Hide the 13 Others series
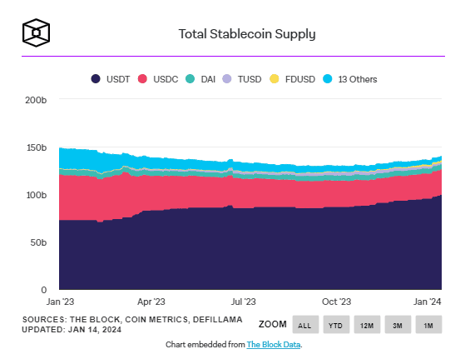 [350, 79]
